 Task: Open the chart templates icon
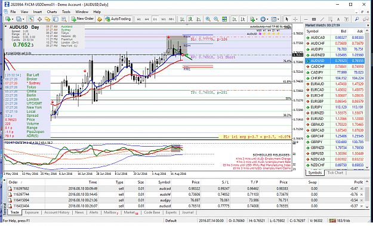click(x=273, y=19)
